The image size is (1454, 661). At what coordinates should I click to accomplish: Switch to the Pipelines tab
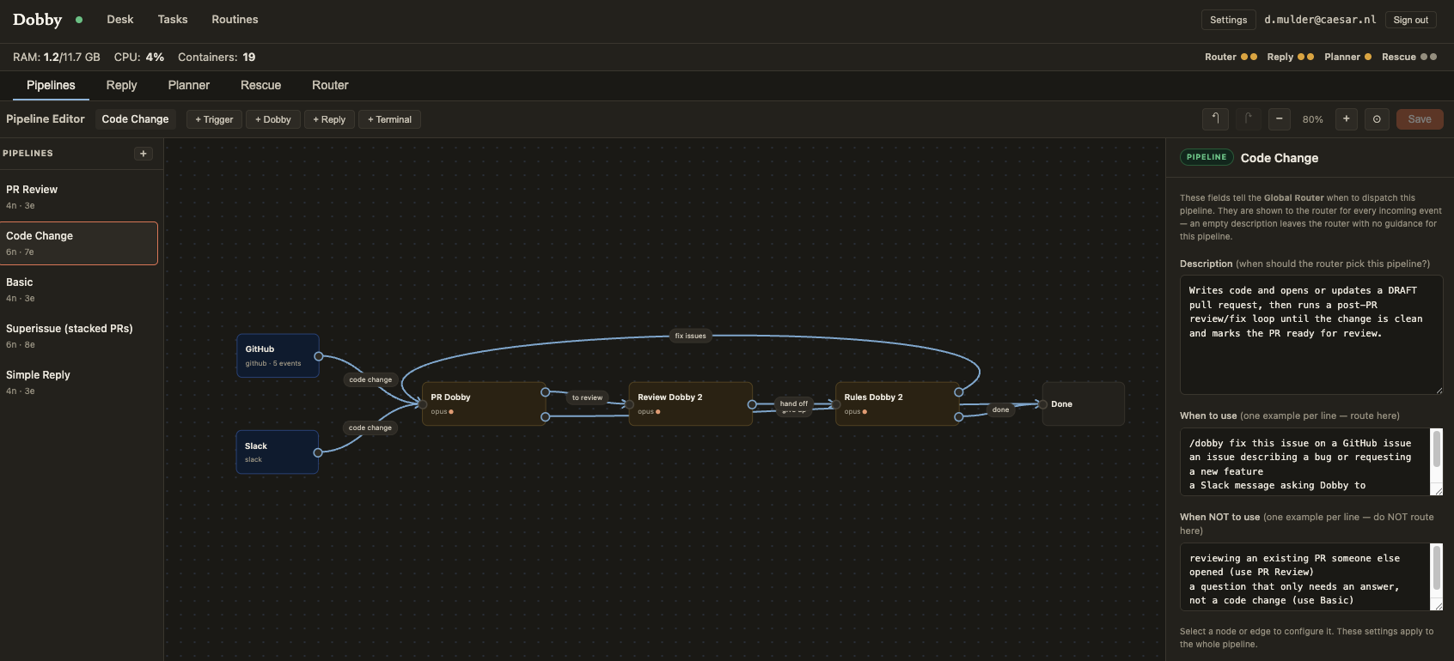pos(51,85)
